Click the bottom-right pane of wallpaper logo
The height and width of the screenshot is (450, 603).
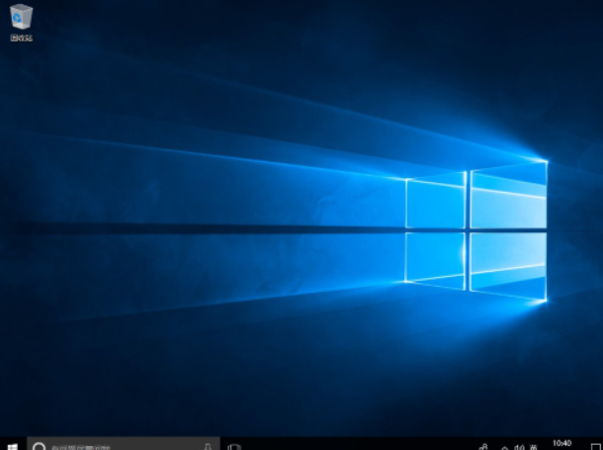(x=508, y=265)
